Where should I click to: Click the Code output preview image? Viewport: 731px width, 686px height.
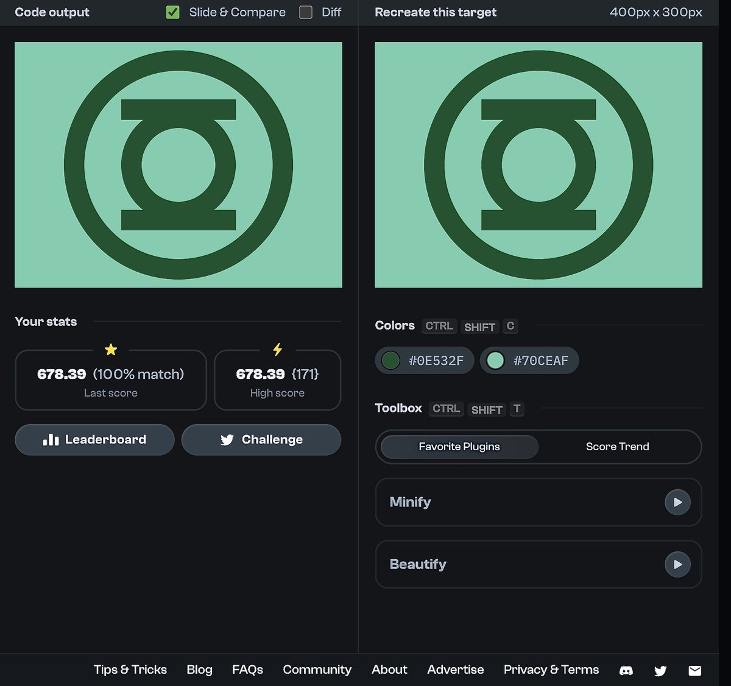pyautogui.click(x=178, y=165)
